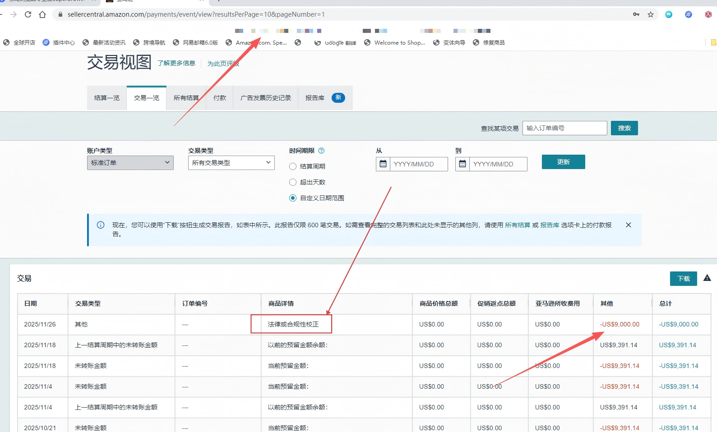Open the 报告库 tab

point(315,98)
